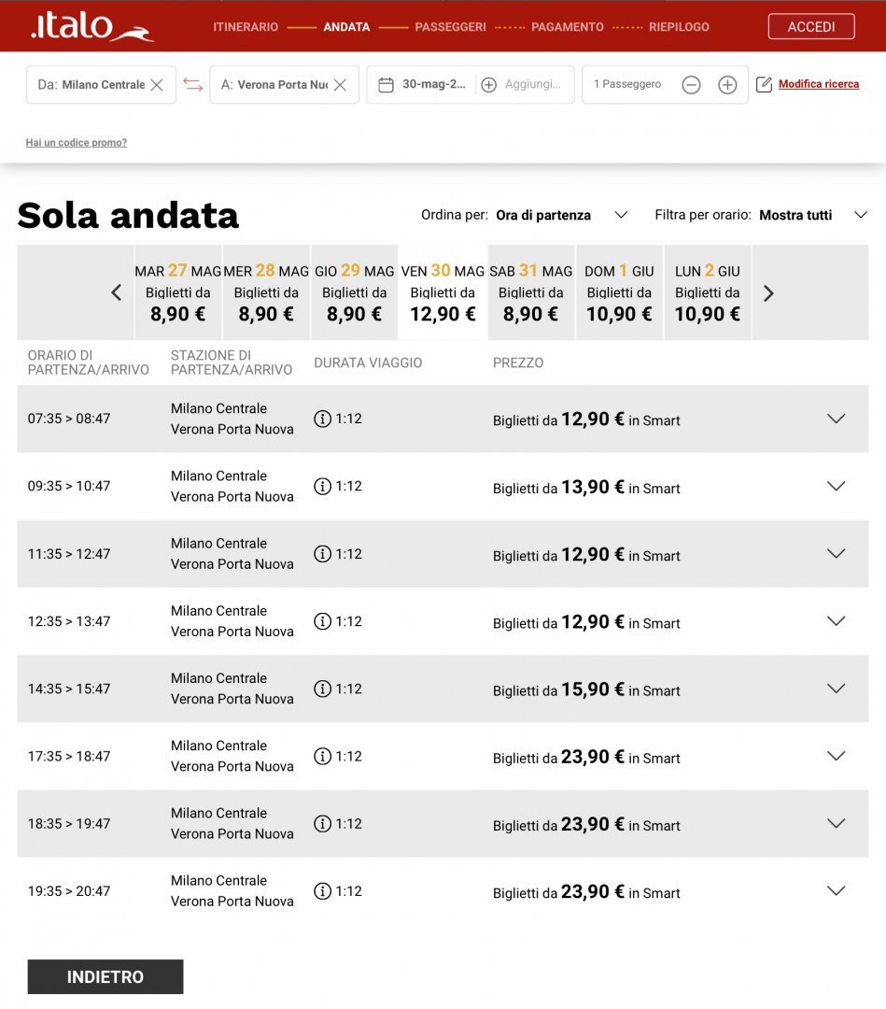Clear the Verona Porta Nuova destination field

(x=340, y=85)
